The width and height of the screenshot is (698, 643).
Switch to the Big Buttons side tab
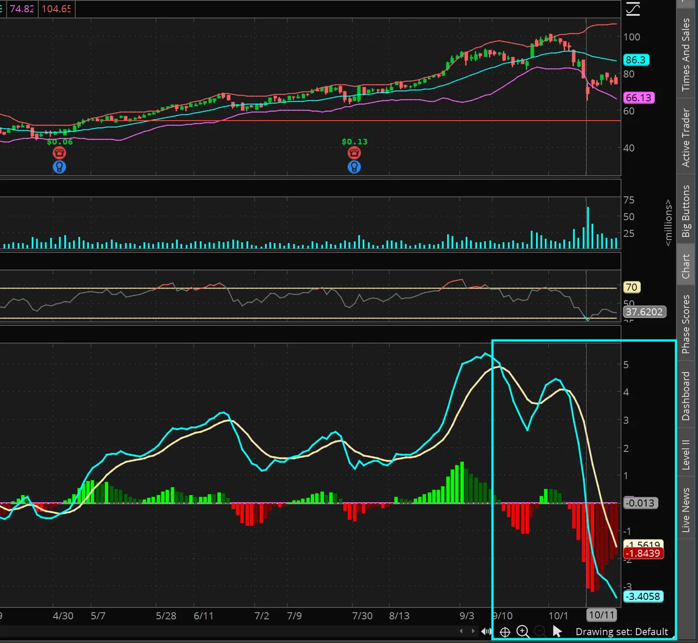pos(686,211)
